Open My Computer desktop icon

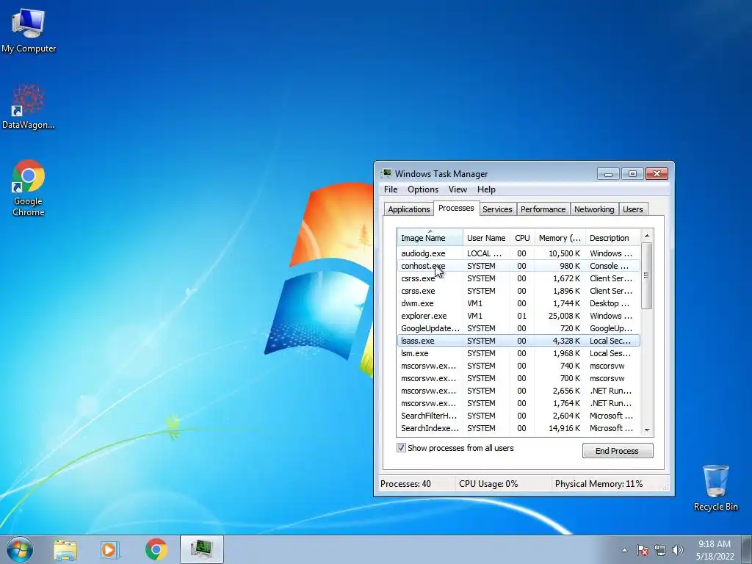29,29
